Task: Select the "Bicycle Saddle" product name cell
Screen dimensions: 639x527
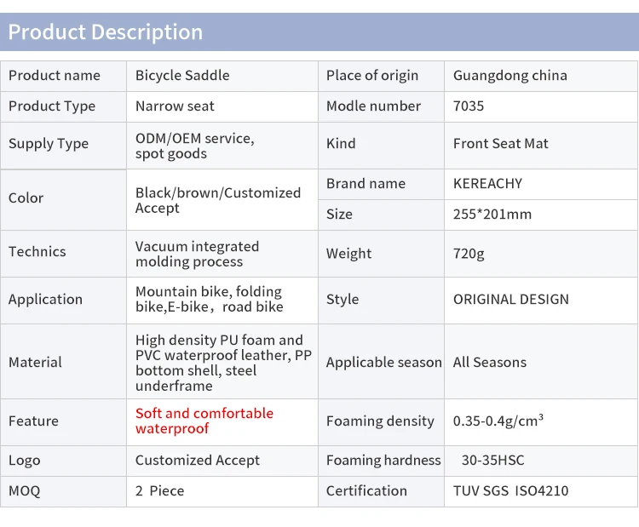Action: 182,75
